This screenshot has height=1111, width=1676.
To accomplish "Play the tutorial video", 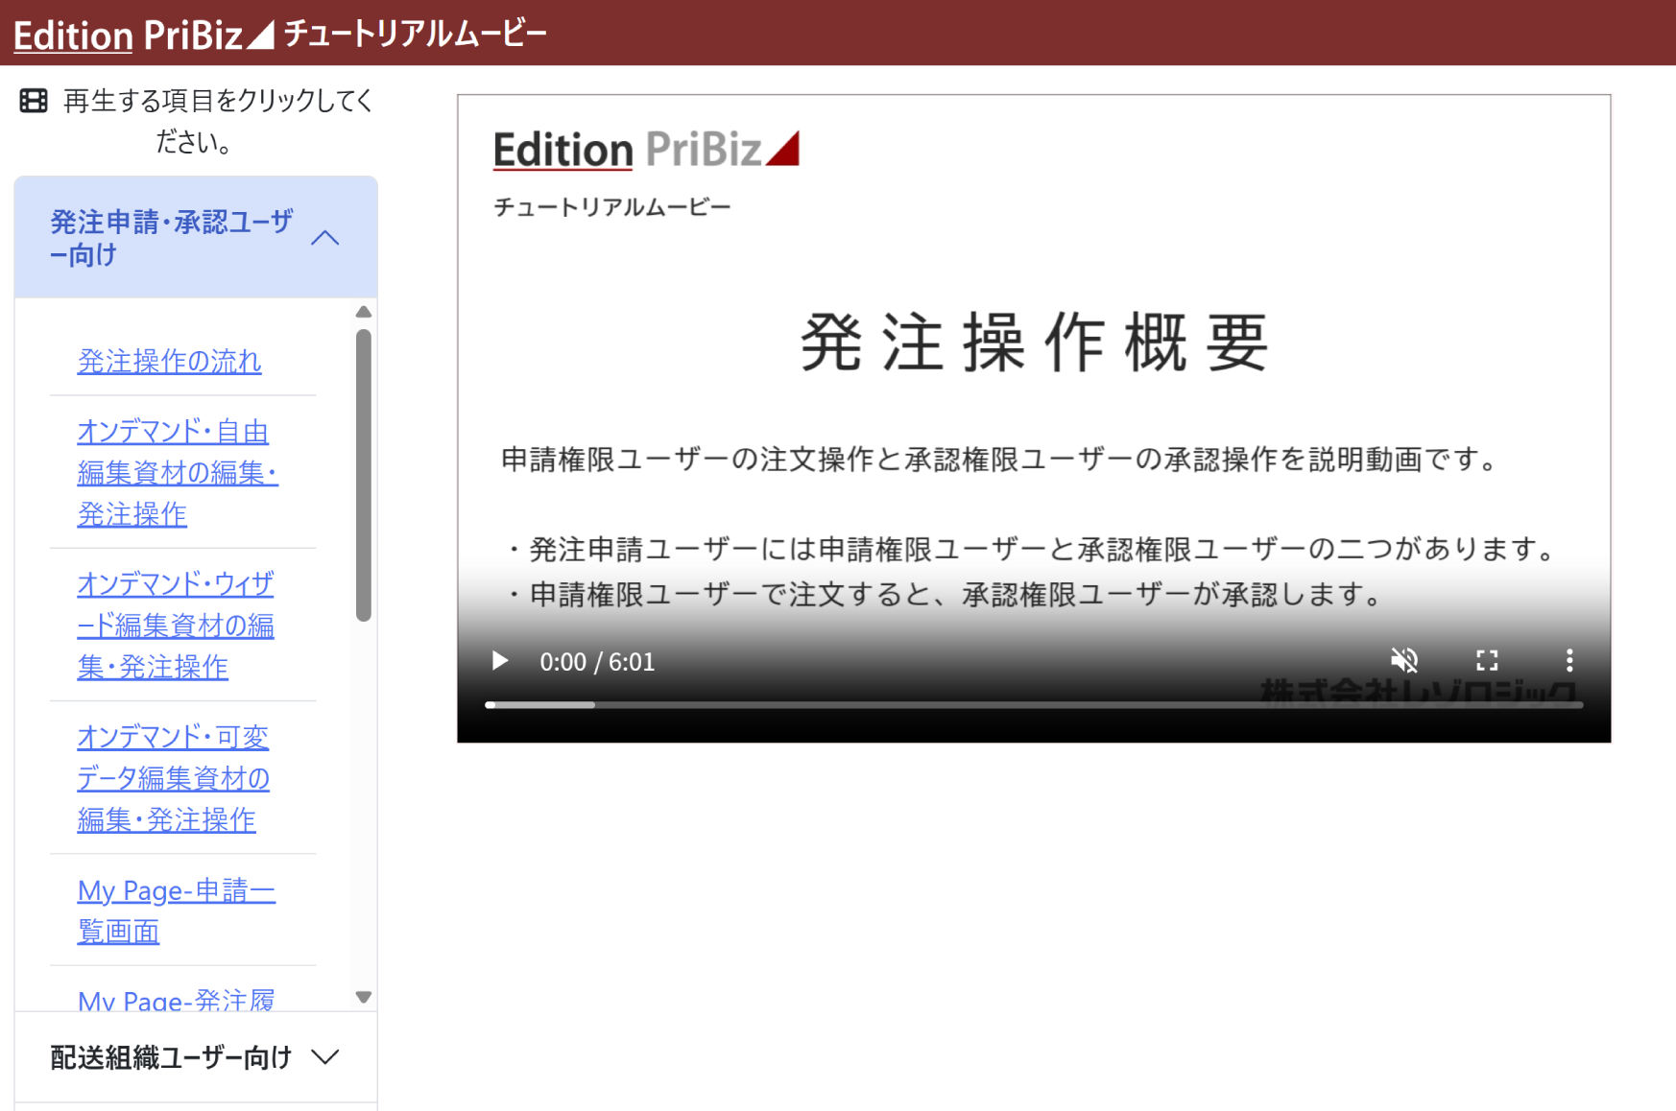I will click(x=499, y=661).
